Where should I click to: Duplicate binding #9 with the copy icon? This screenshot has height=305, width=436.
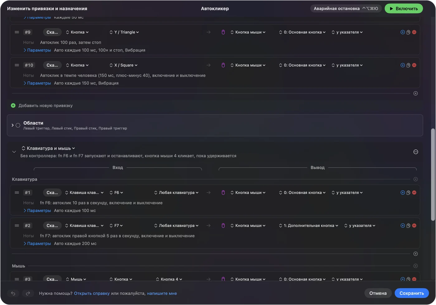pyautogui.click(x=408, y=32)
